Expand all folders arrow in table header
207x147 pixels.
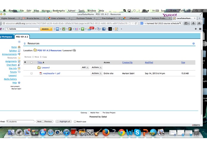25,62
